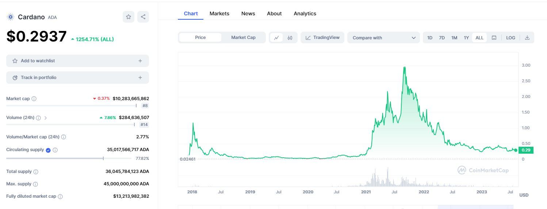Open the calendar date range picker
547x209 pixels.
494,38
